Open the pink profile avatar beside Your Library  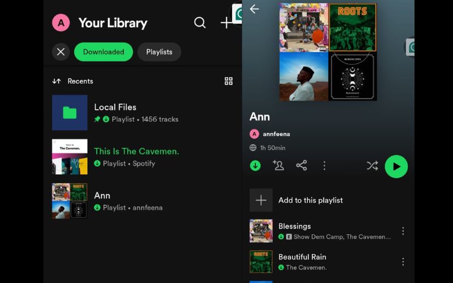coord(61,23)
